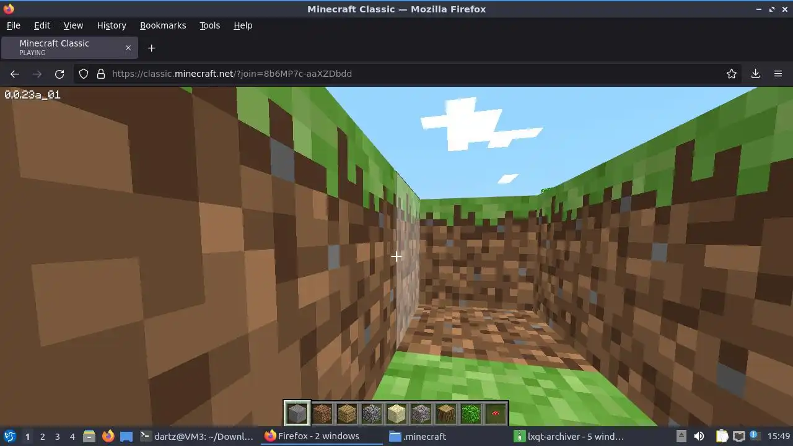
Task: Select the dirt block in hotbar
Action: 322,413
